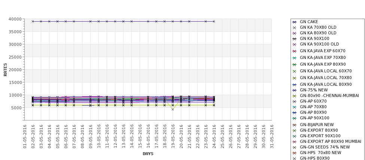Viewport: 365px width, 160px height.
Task: Select the GN KA JAVA EXP 60X70 label
Action: pos(323,51)
